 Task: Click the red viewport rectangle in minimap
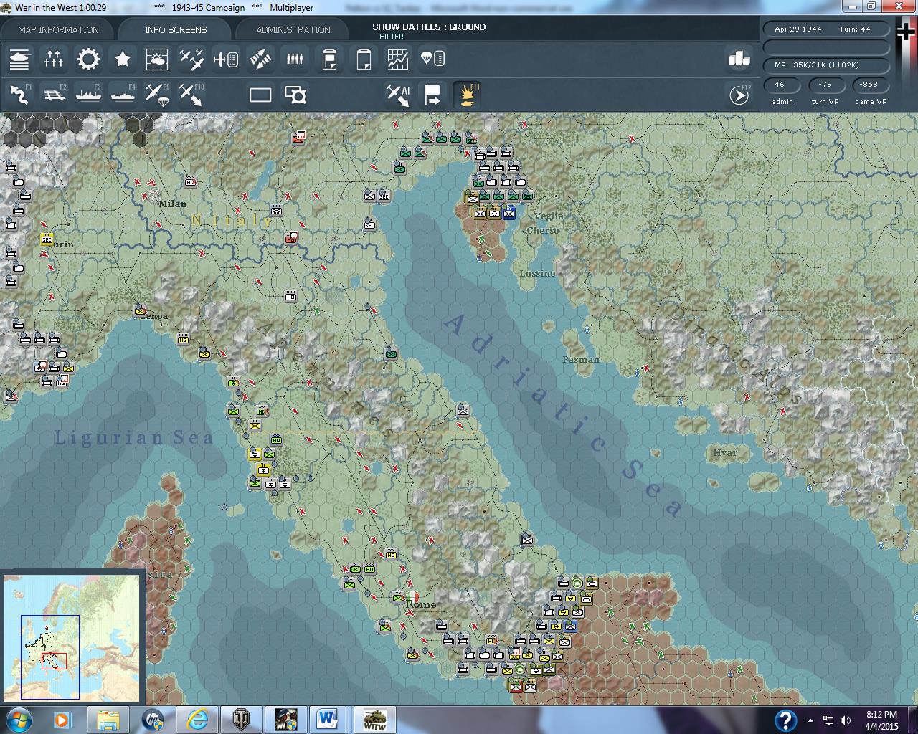click(54, 661)
